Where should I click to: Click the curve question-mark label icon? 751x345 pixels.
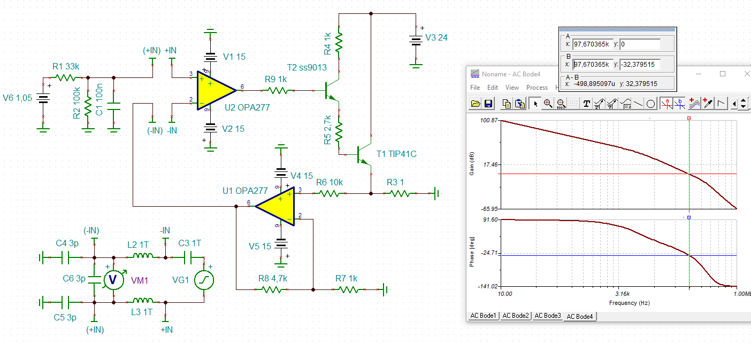click(x=612, y=104)
